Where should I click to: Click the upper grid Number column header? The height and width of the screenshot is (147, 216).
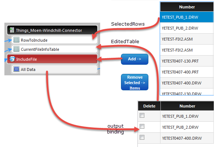tap(187, 7)
